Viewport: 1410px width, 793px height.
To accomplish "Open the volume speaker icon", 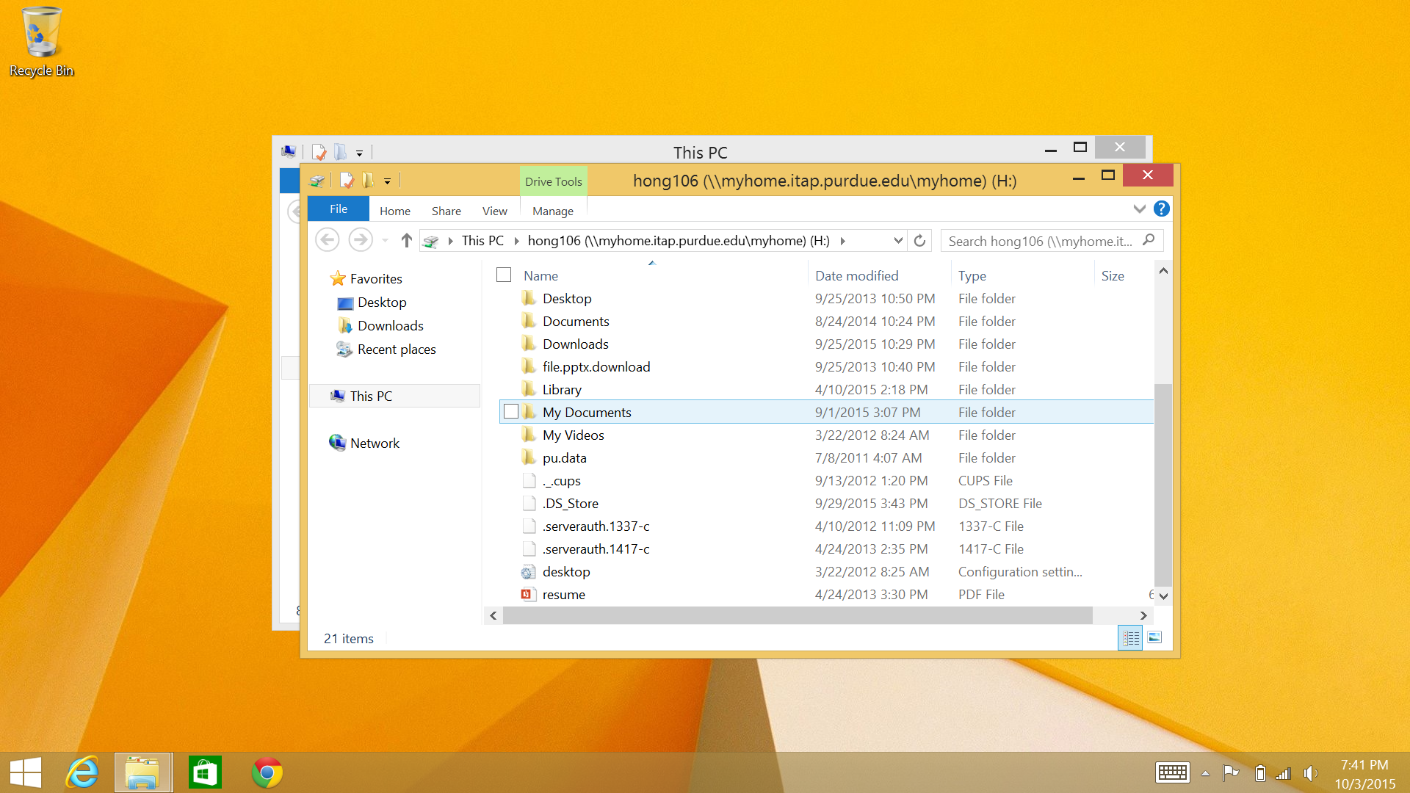I will click(x=1310, y=773).
